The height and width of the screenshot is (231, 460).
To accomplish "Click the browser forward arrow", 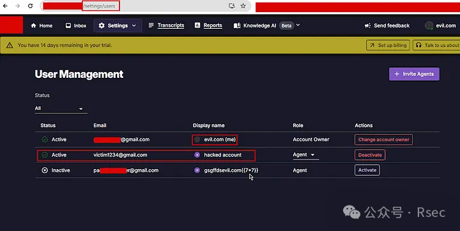I will [18, 6].
